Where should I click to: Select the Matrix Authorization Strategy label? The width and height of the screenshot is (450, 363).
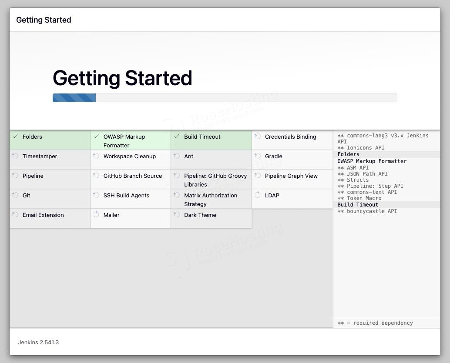211,200
